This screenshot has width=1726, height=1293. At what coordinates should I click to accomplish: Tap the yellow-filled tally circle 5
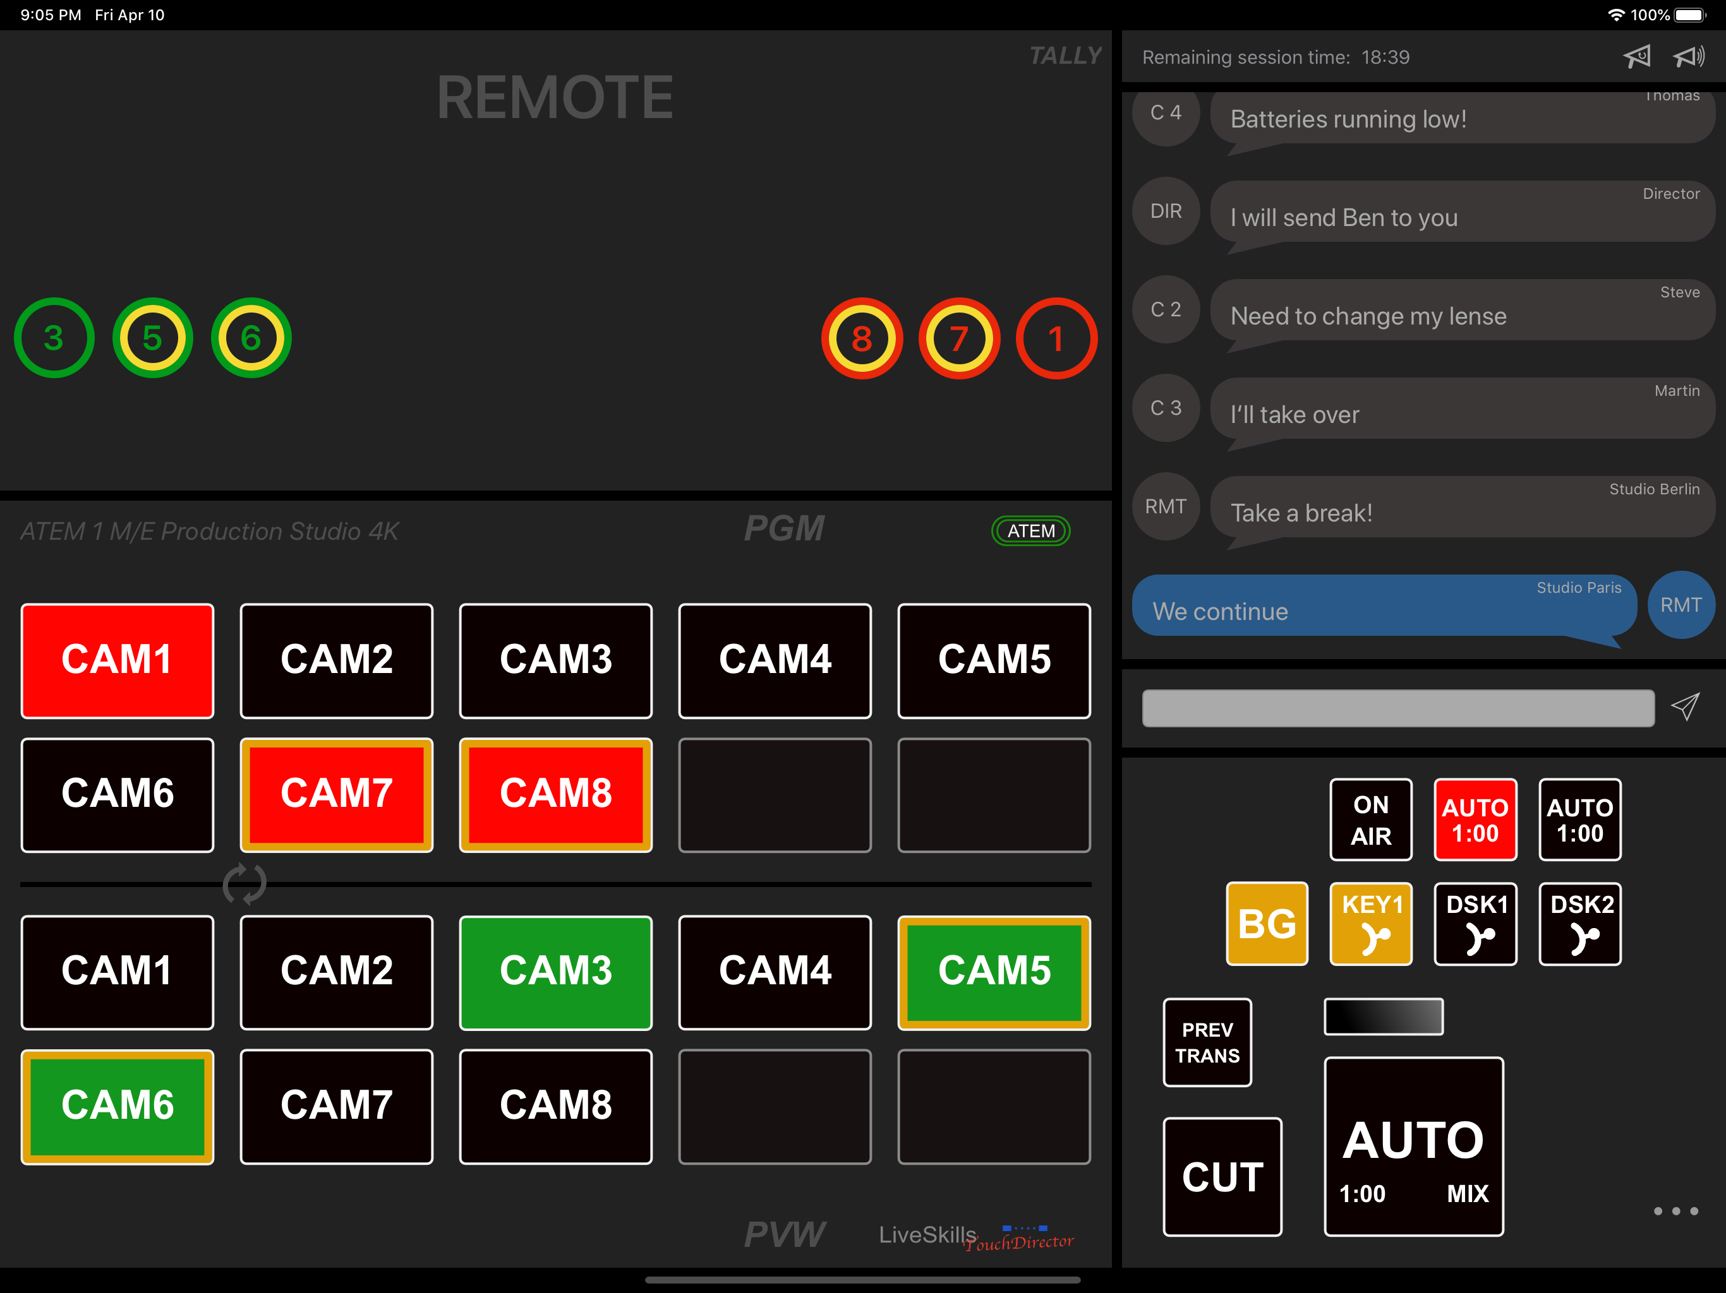(x=152, y=338)
